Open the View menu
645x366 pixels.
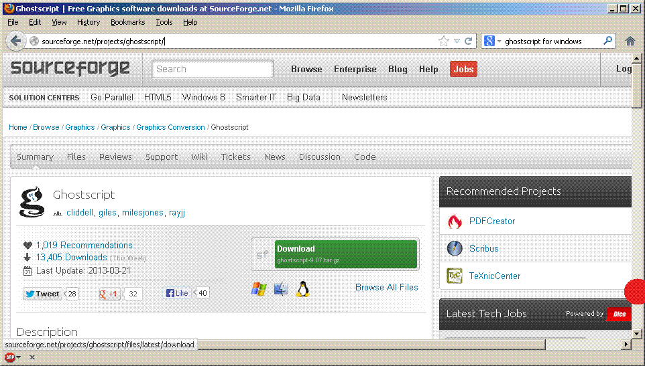(59, 22)
